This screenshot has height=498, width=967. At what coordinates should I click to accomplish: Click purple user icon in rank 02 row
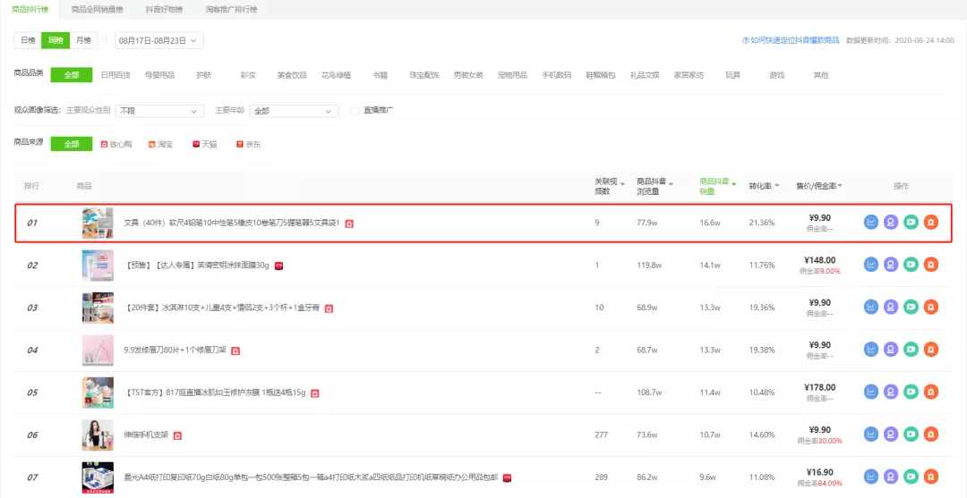[891, 264]
